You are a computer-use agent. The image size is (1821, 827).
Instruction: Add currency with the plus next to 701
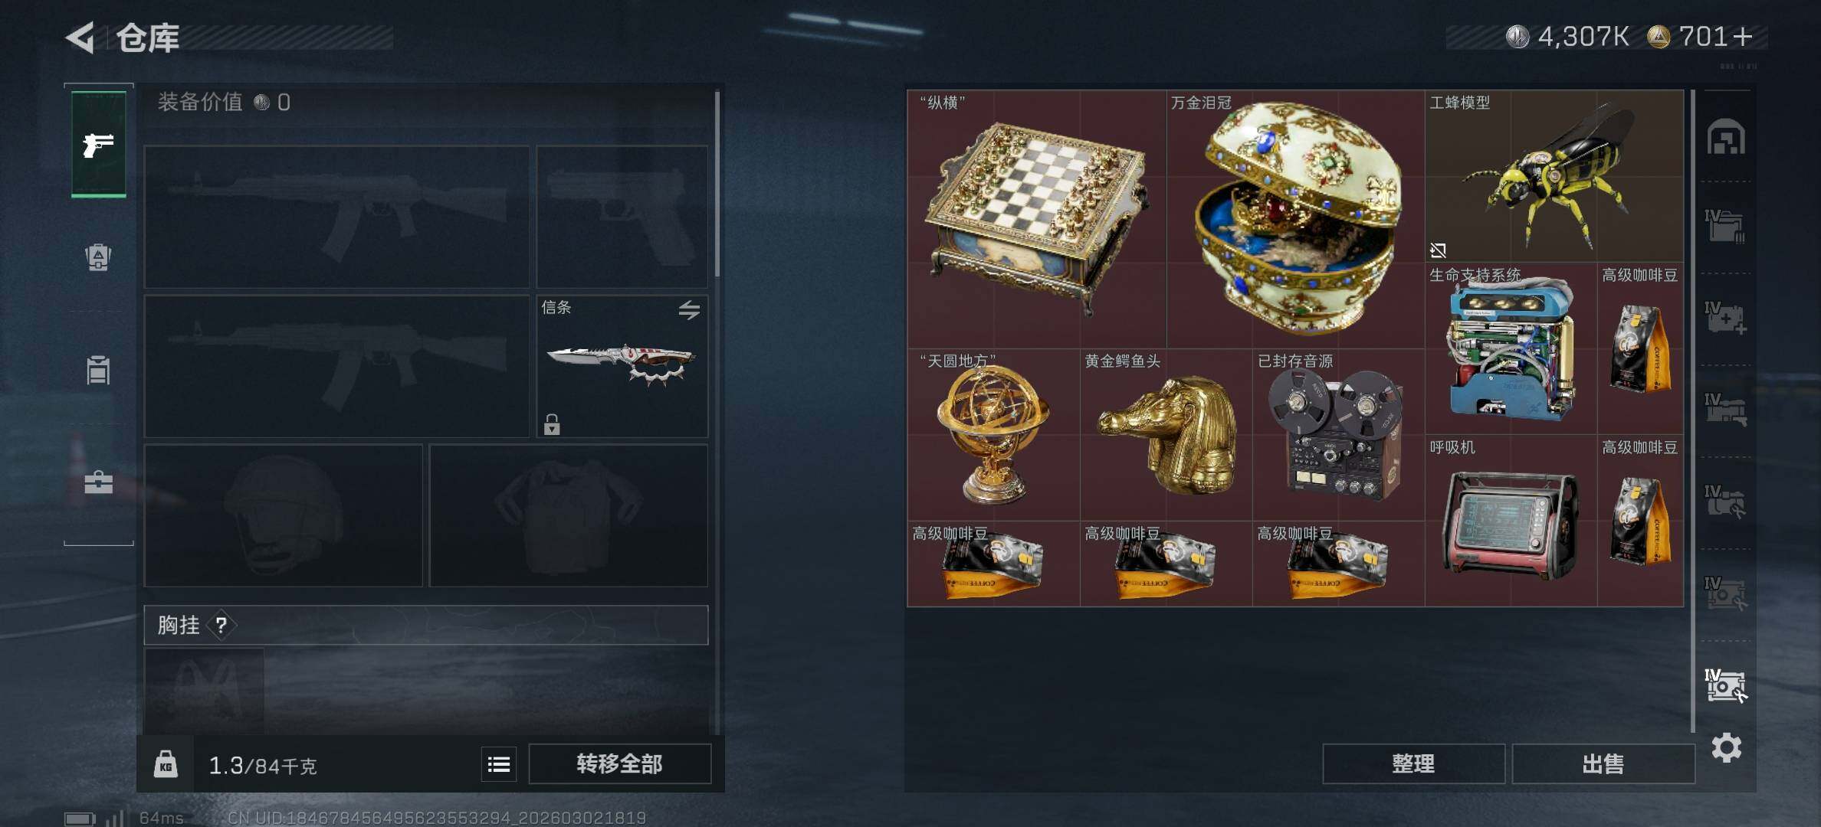point(1742,37)
